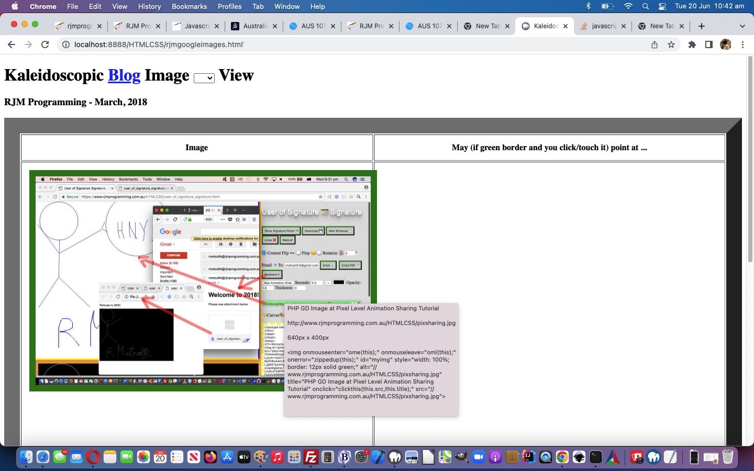Open the Window menu
Image resolution: width=754 pixels, height=471 pixels.
[287, 6]
